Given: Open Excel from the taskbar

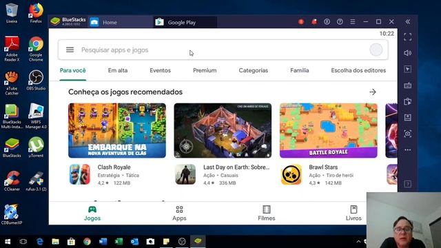Looking at the screenshot, I should (119, 242).
